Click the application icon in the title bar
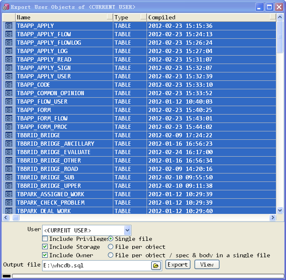 [5, 7]
